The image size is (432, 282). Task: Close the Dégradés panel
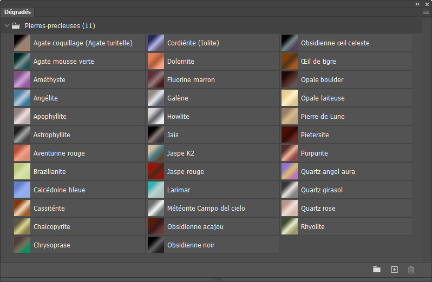tap(427, 4)
